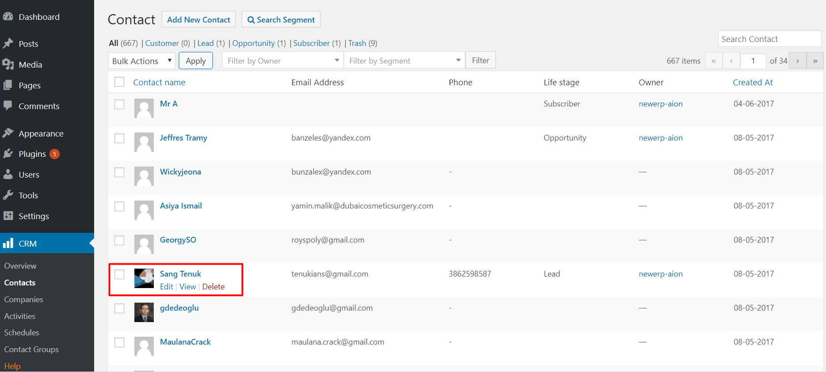Click Jeffres Tramy avatar placeholder
826x372 pixels.
(144, 142)
